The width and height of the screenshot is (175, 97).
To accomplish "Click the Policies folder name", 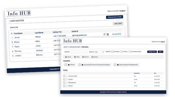I will [x=72, y=65].
